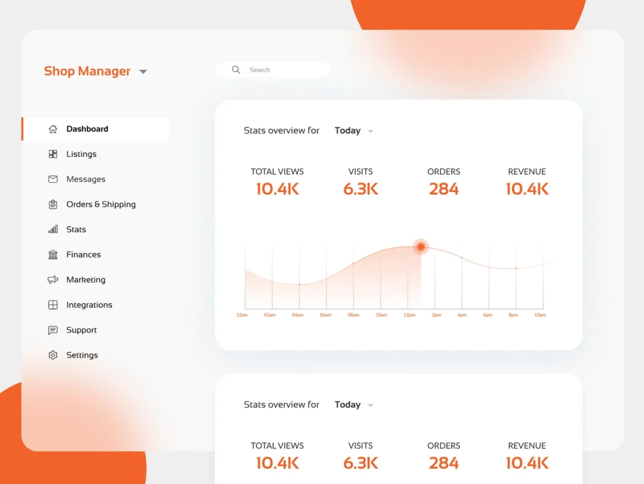
Task: Click the Dashboard home icon
Action: point(53,129)
